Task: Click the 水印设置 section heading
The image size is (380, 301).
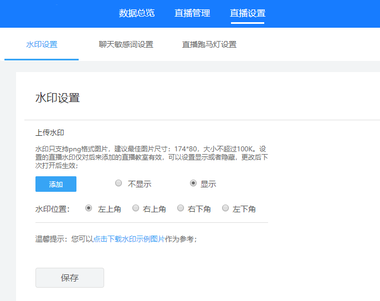Action: pyautogui.click(x=58, y=98)
